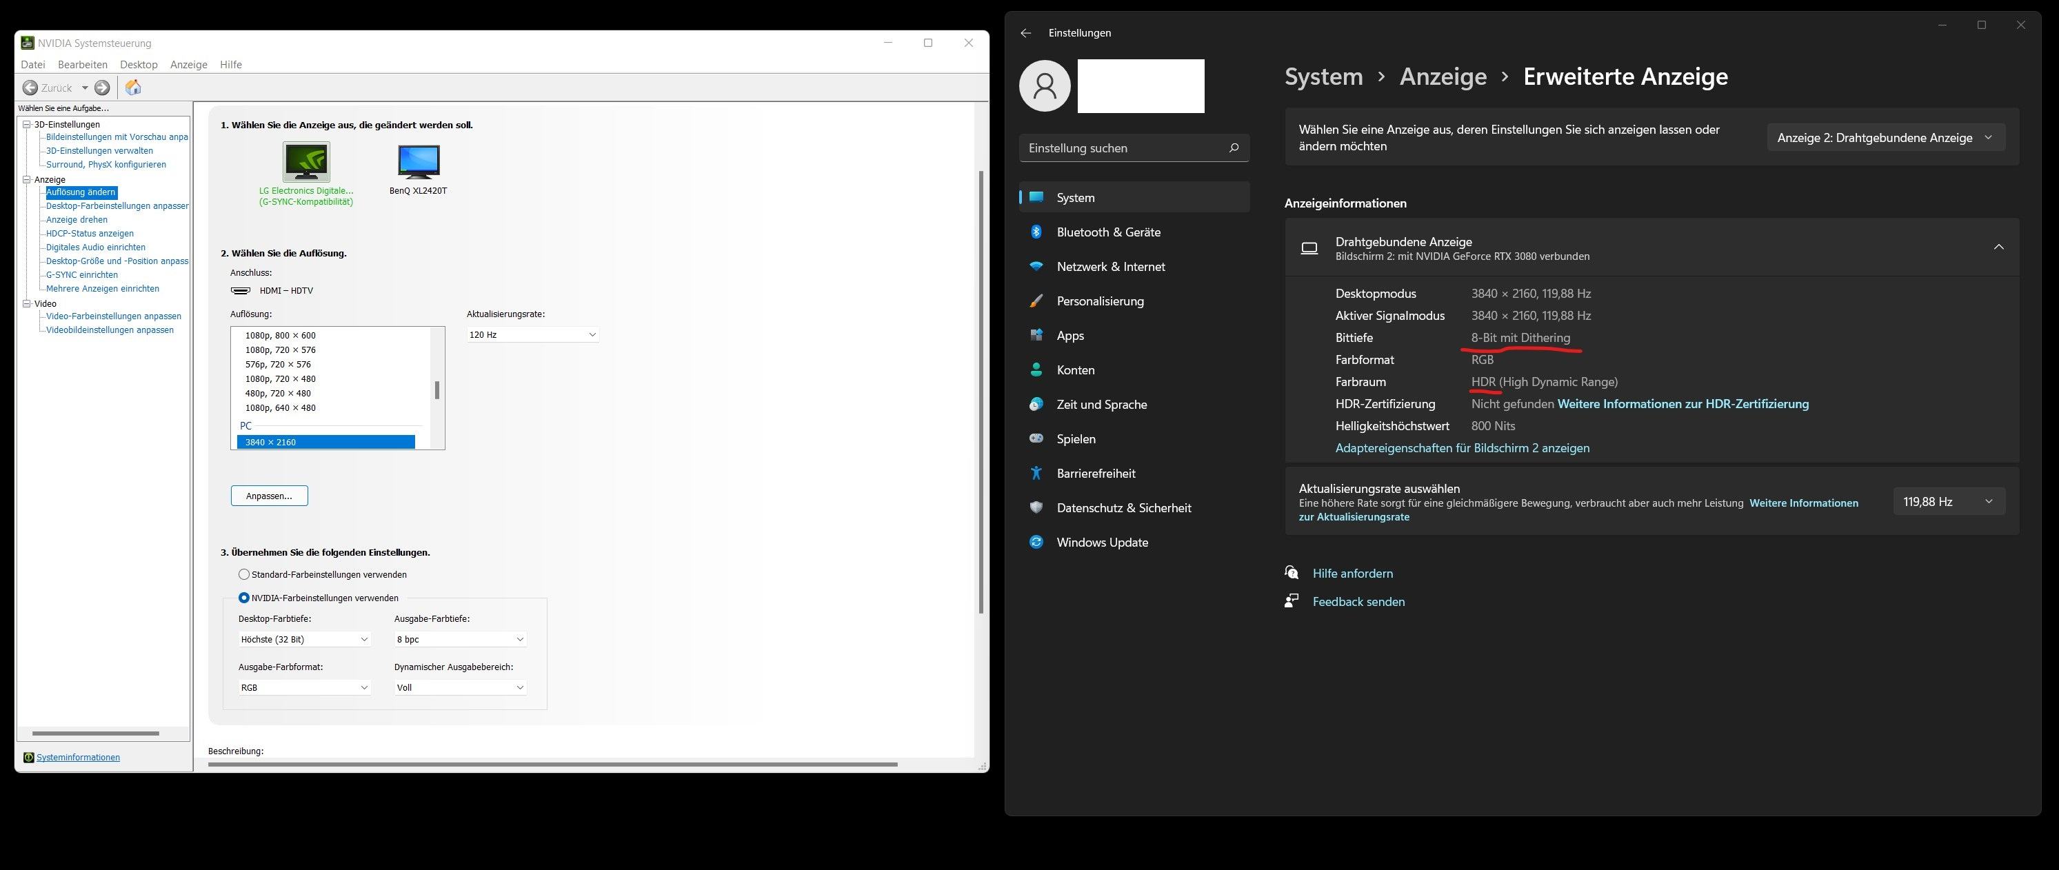Select 1080p, 800 × 600 resolution

(281, 336)
